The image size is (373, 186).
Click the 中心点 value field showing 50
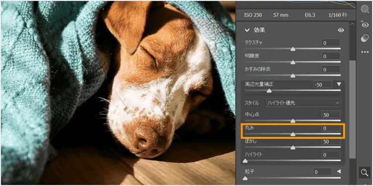(x=331, y=115)
